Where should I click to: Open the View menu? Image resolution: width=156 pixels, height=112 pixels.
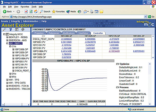16,7
